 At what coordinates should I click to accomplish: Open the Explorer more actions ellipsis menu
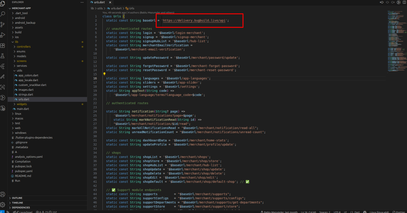82,2
